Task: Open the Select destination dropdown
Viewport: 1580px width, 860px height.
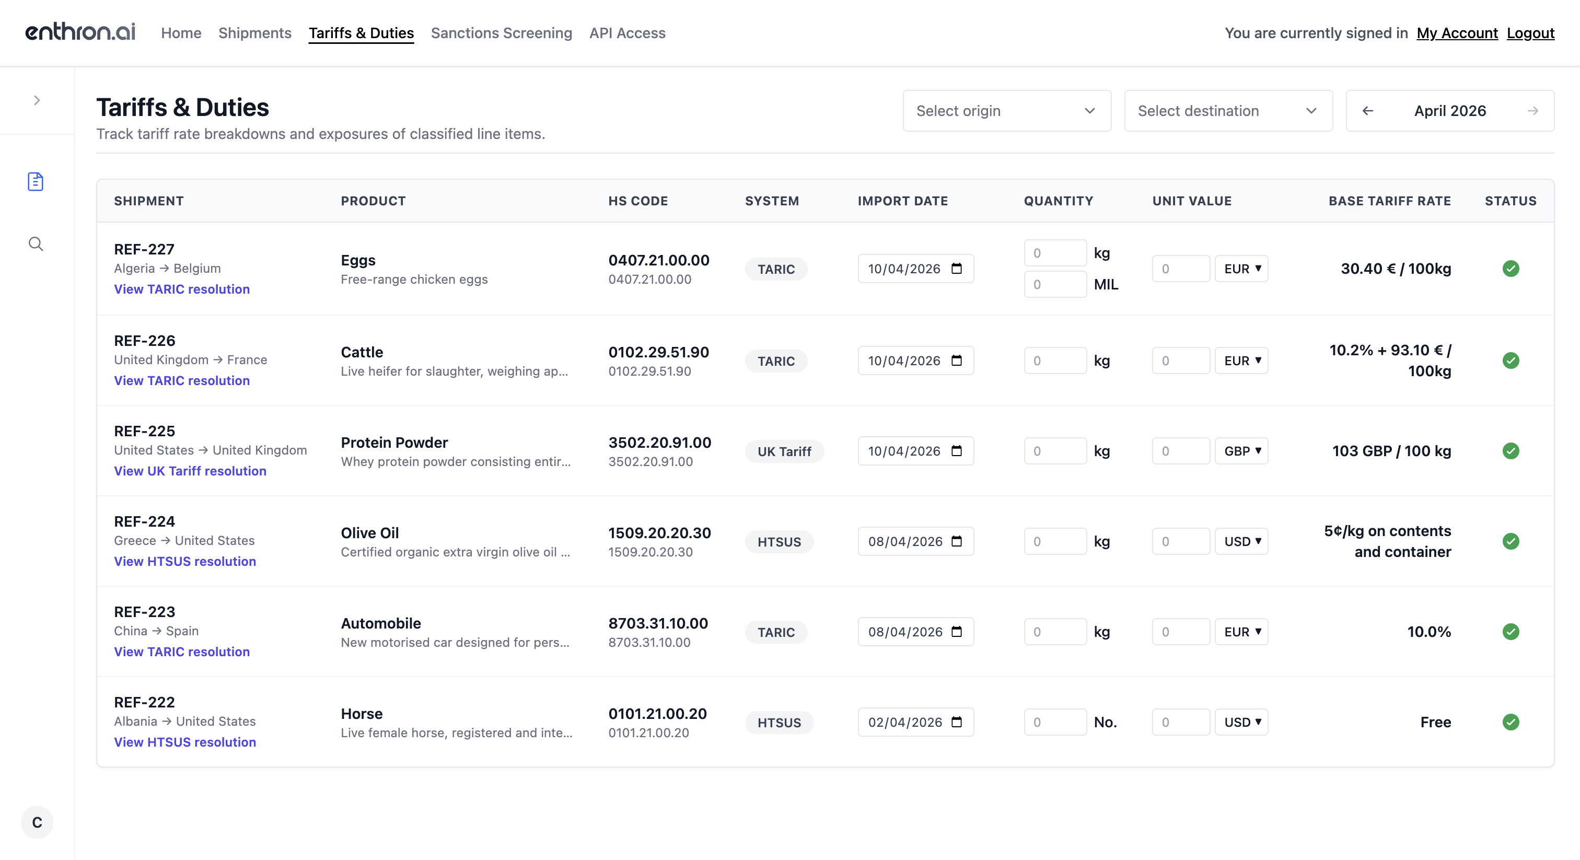Action: pos(1227,111)
